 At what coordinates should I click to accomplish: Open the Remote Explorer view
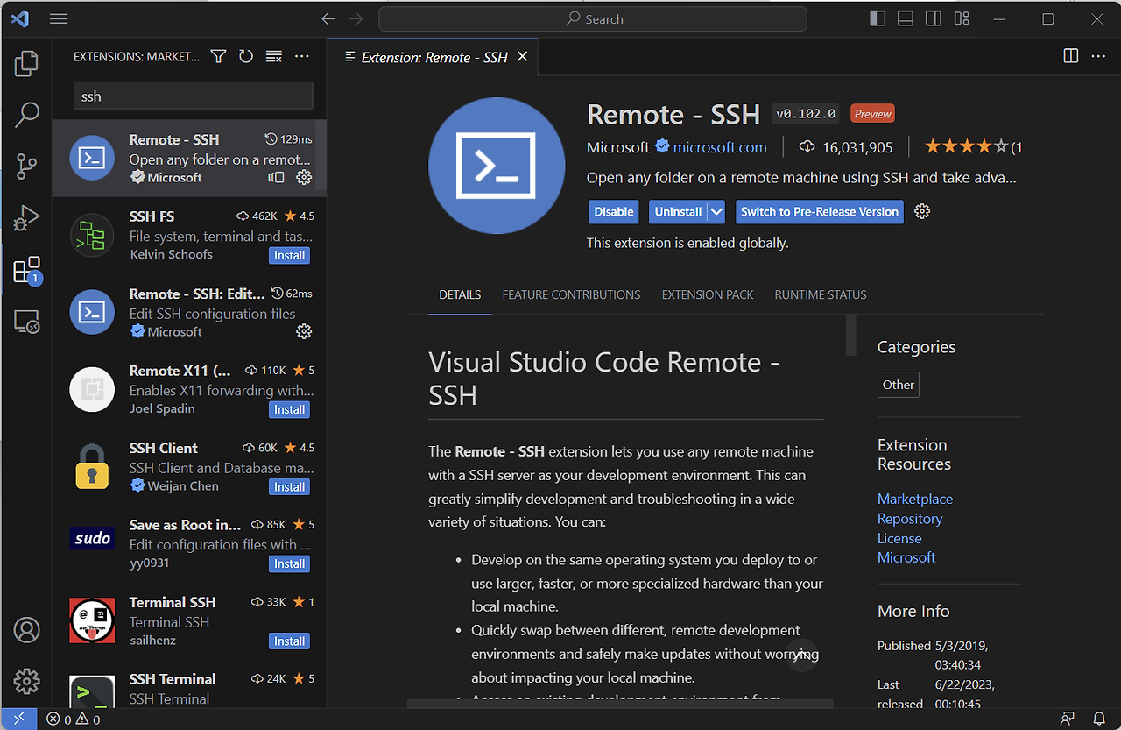[x=26, y=322]
